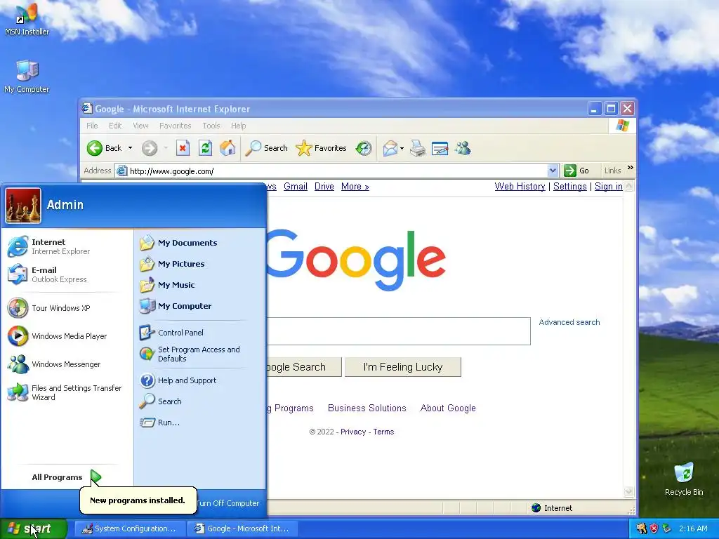Click the Drive link on Google page
The width and height of the screenshot is (719, 539).
324,187
